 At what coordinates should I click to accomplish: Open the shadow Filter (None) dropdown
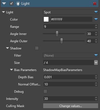point(71,55)
